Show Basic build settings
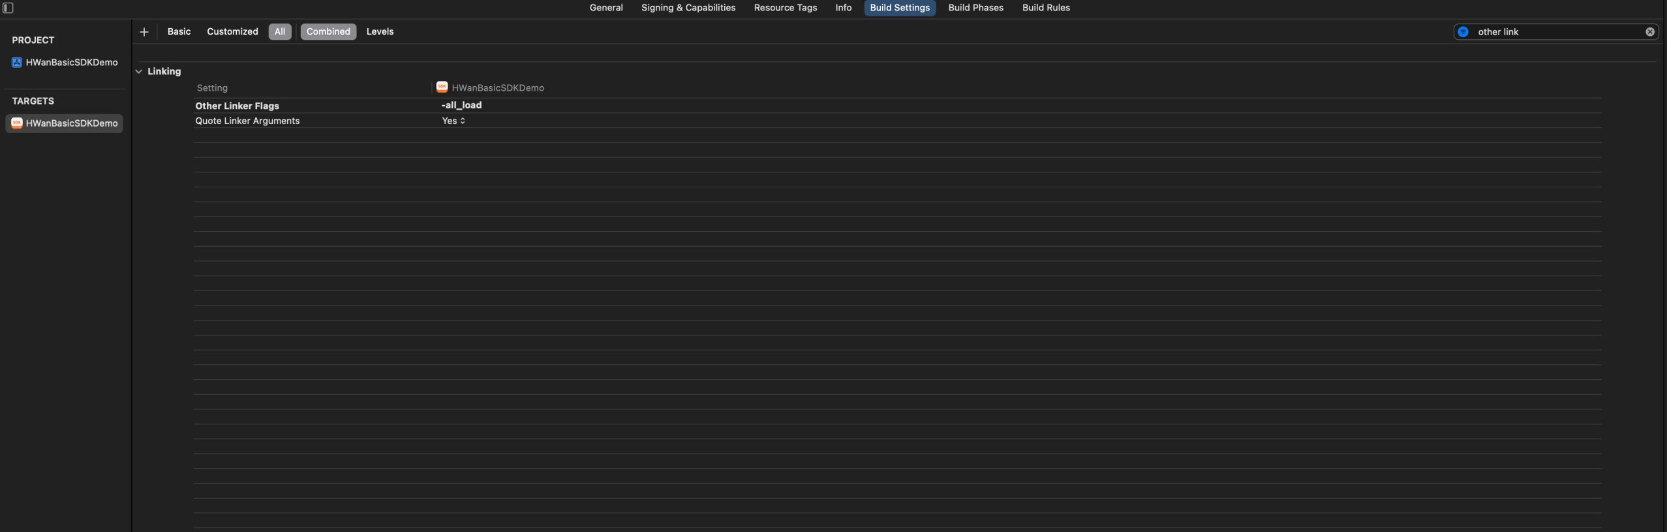Image resolution: width=1667 pixels, height=532 pixels. [x=179, y=31]
